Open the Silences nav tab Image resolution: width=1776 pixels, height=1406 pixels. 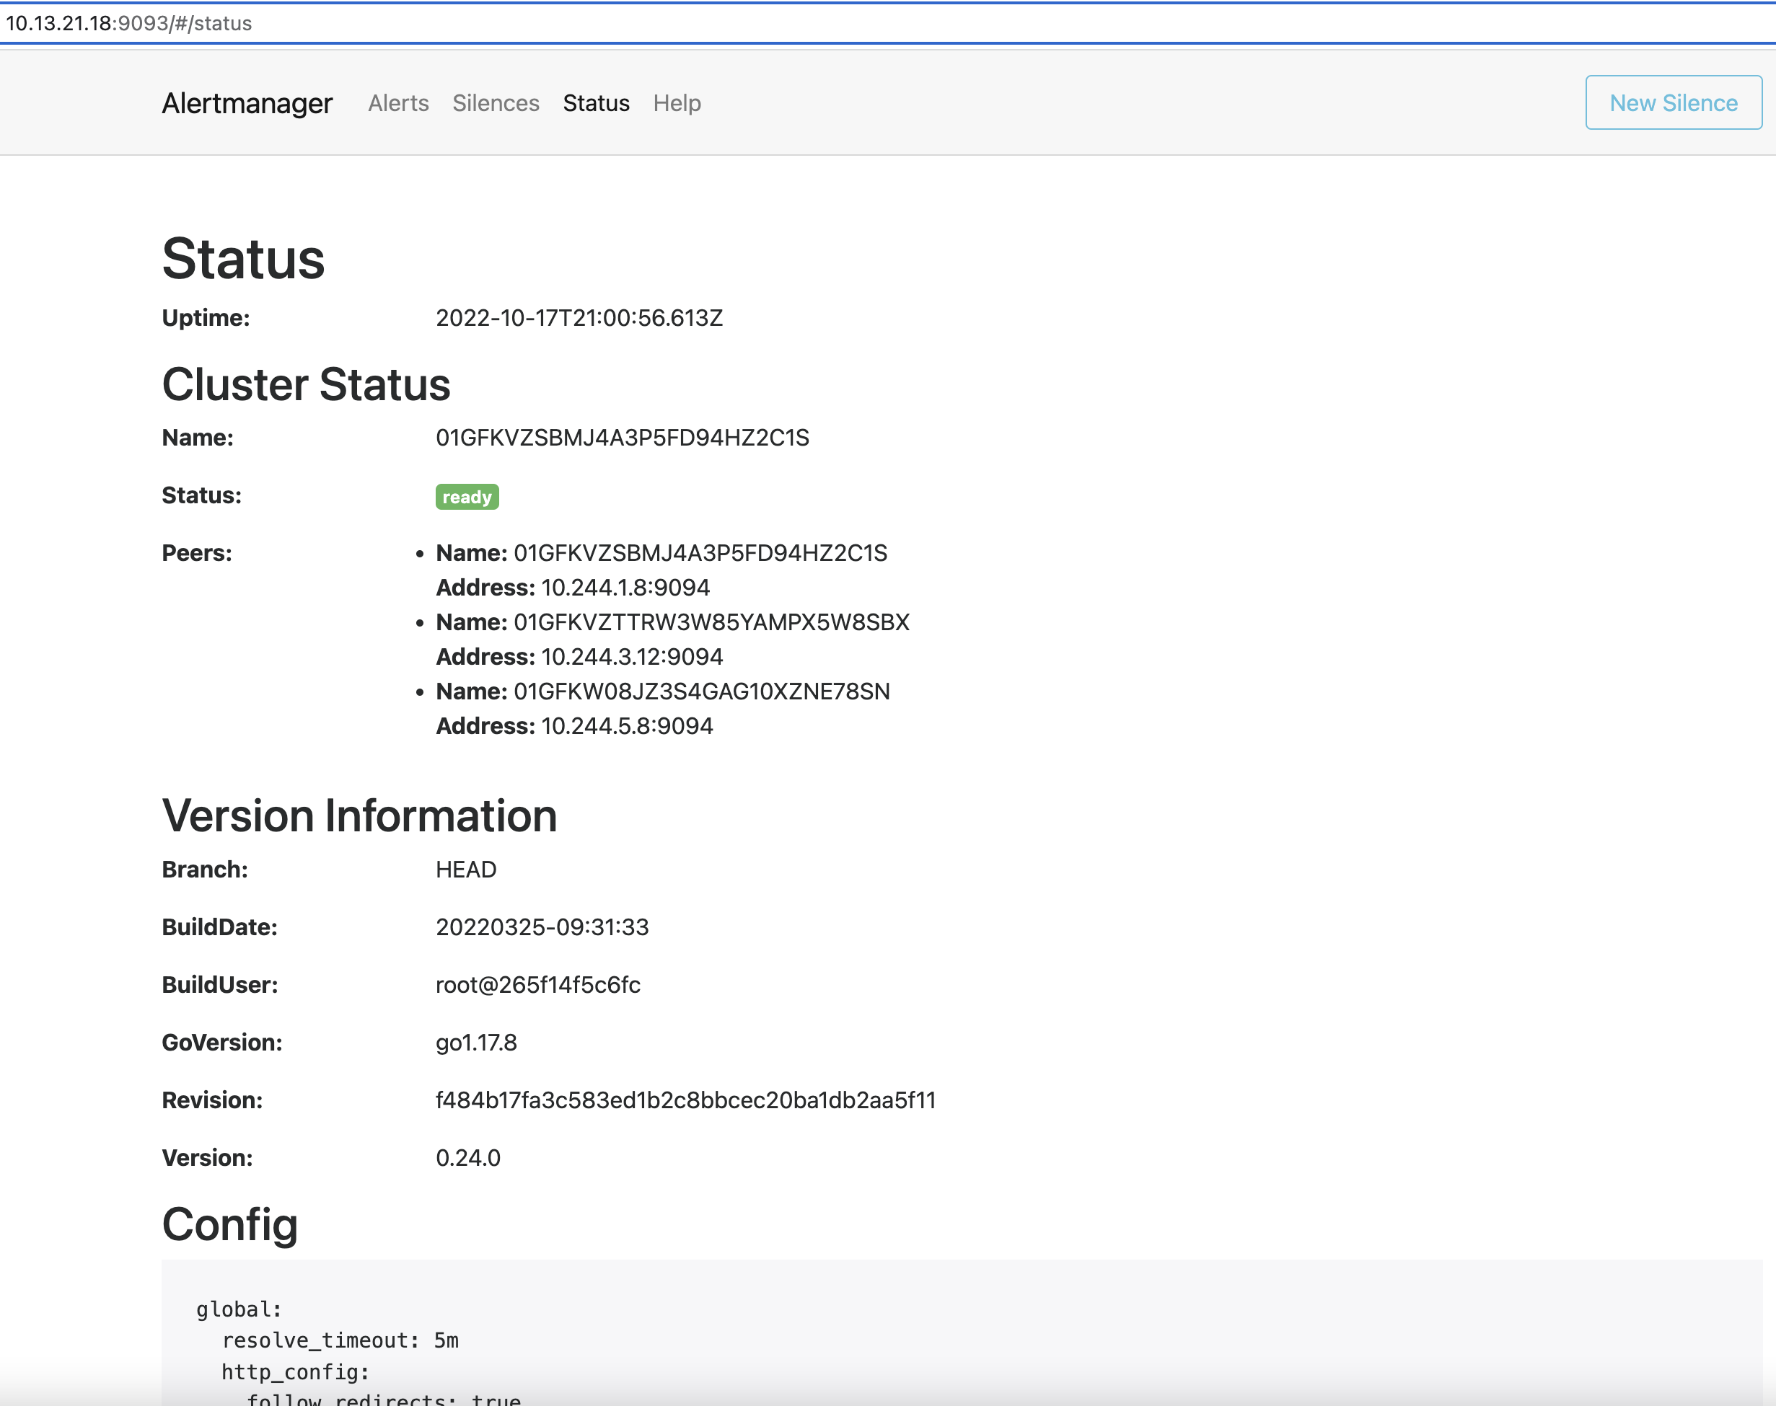click(x=496, y=103)
